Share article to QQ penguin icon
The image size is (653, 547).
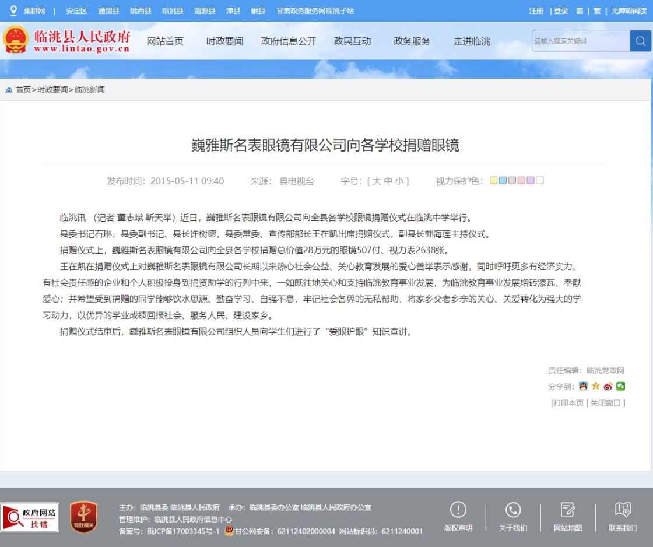pyautogui.click(x=582, y=386)
